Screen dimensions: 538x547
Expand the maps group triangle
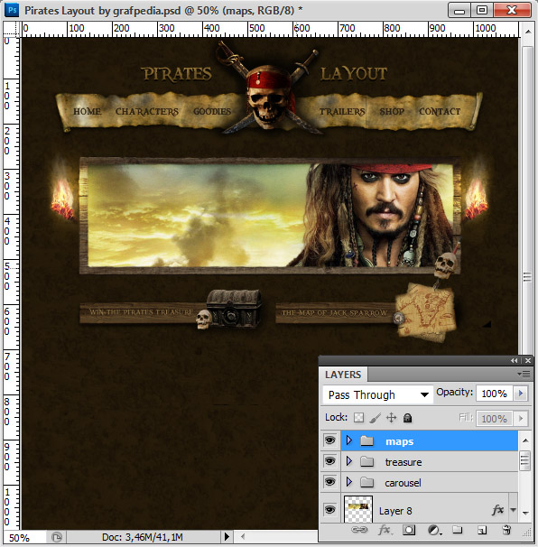[349, 440]
